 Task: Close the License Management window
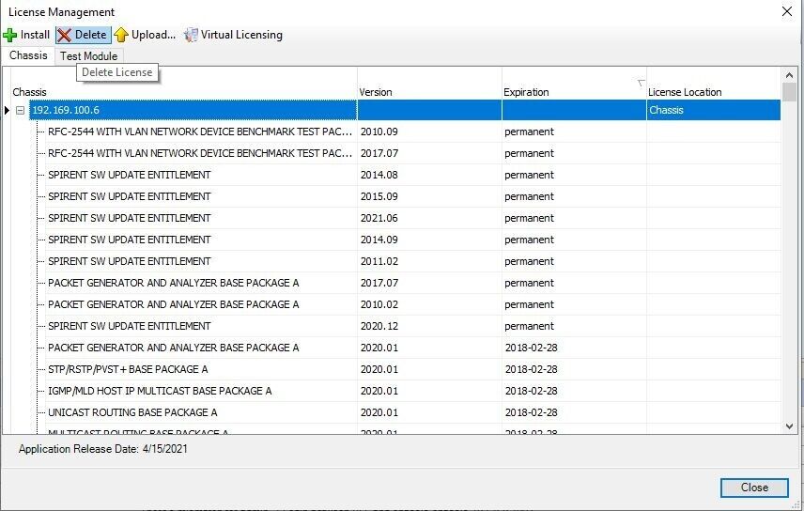pyautogui.click(x=785, y=11)
